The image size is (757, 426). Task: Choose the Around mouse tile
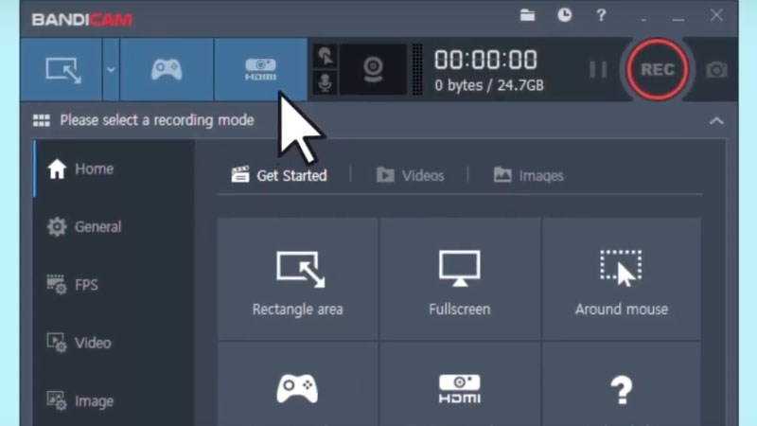(x=622, y=279)
